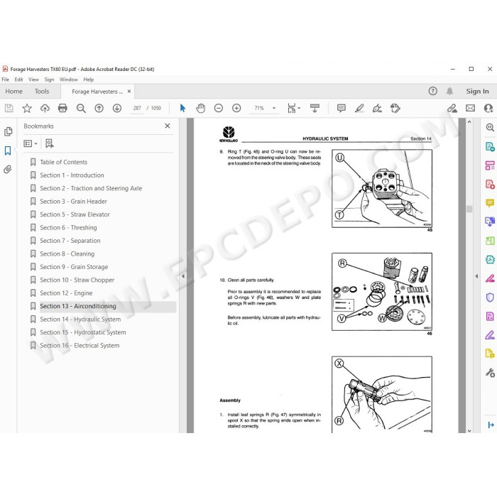Open the Window menu

68,80
